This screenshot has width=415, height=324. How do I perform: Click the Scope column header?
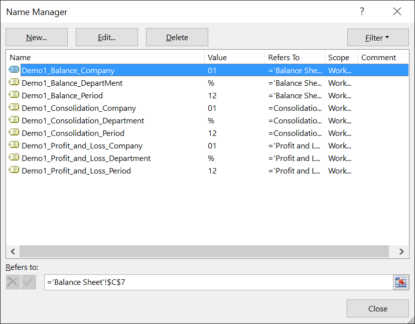[x=341, y=58]
